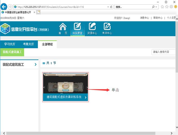Click the green 装配式建筑施工 category button
The height and width of the screenshot is (135, 178).
[x=12, y=52]
